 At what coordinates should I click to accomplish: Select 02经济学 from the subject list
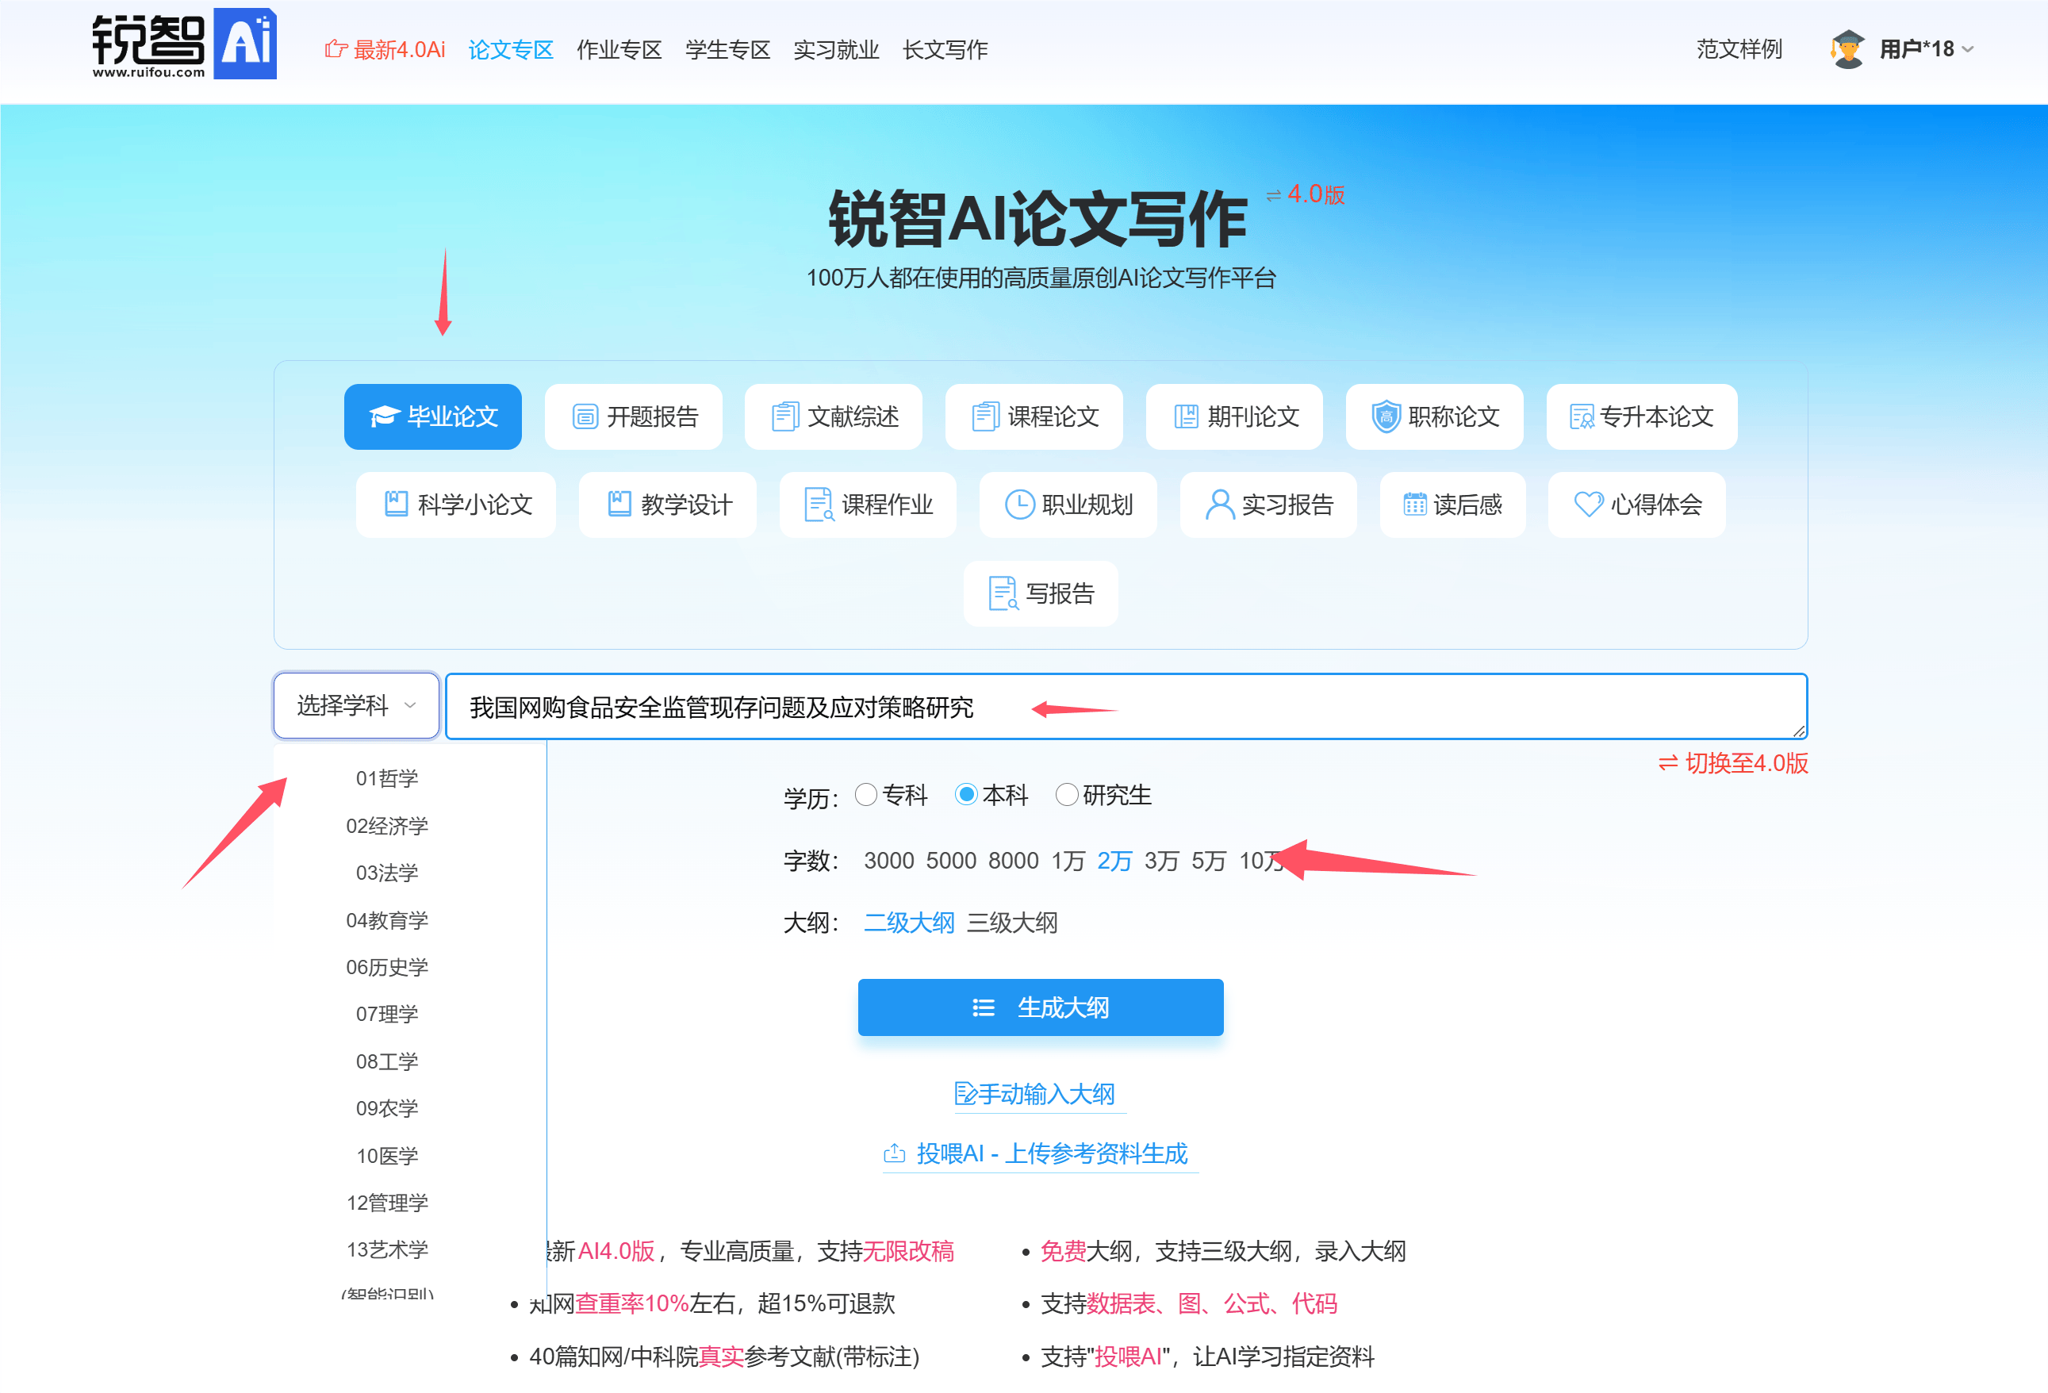tap(386, 826)
